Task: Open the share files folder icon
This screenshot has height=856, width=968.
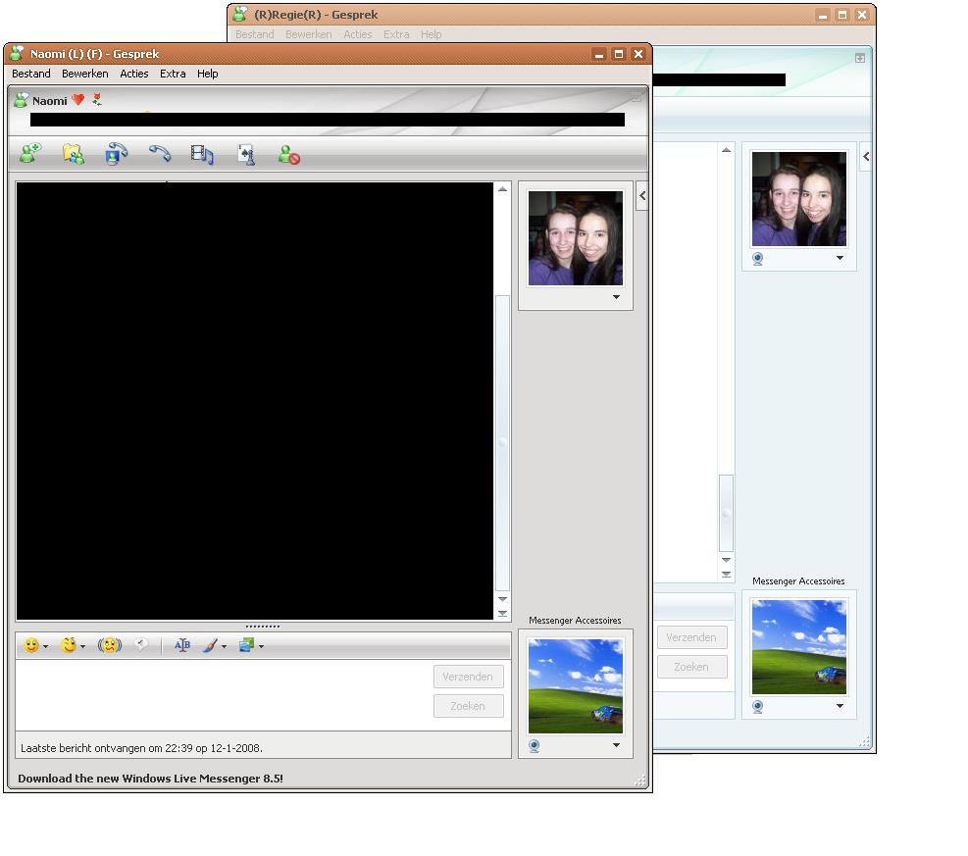Action: pyautogui.click(x=73, y=154)
